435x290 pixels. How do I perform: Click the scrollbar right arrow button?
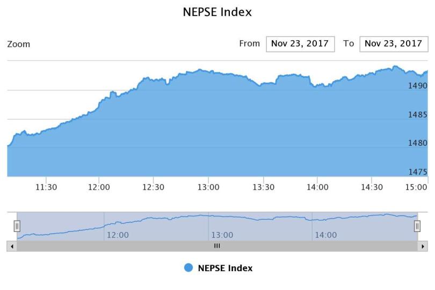point(423,246)
